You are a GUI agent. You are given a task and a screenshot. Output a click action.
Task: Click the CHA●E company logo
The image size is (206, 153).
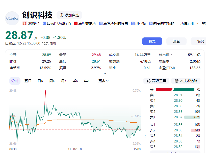(x=12, y=18)
